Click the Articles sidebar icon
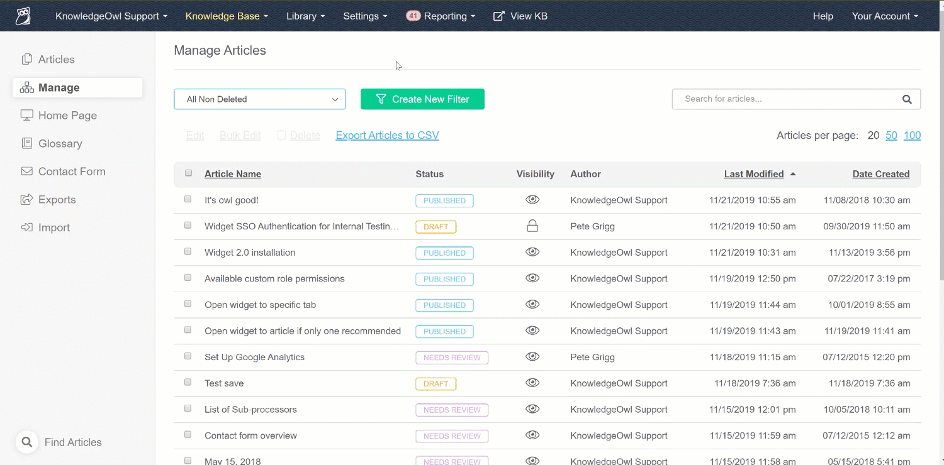The image size is (944, 465). pos(26,59)
